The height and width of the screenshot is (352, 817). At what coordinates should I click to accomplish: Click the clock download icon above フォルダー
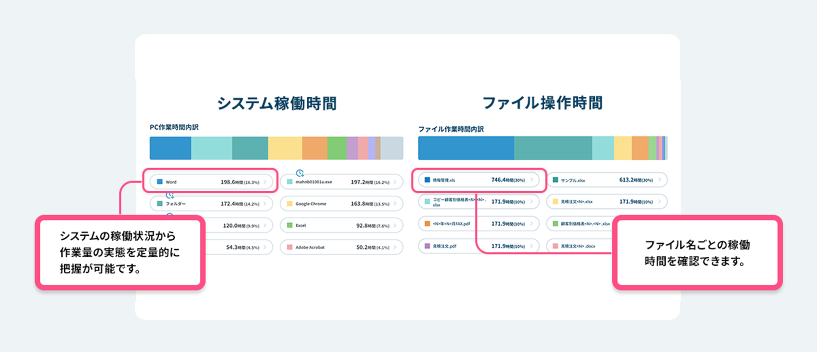point(170,195)
